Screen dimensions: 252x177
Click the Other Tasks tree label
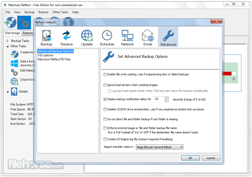[18, 46]
